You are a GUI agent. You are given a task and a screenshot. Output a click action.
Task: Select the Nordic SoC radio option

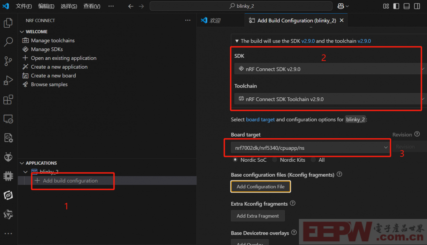click(235, 160)
